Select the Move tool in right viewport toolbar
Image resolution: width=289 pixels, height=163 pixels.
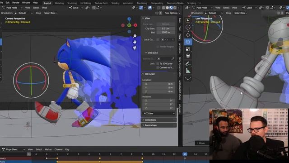188,35
